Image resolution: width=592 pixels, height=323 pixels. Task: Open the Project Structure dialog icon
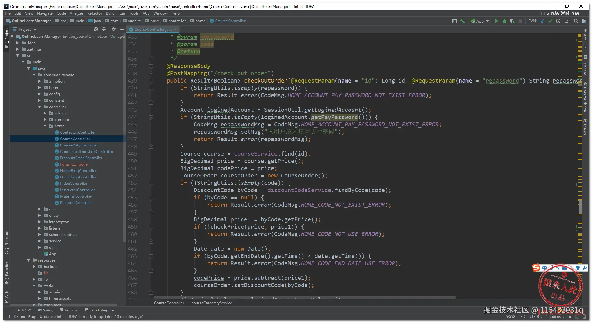[584, 21]
